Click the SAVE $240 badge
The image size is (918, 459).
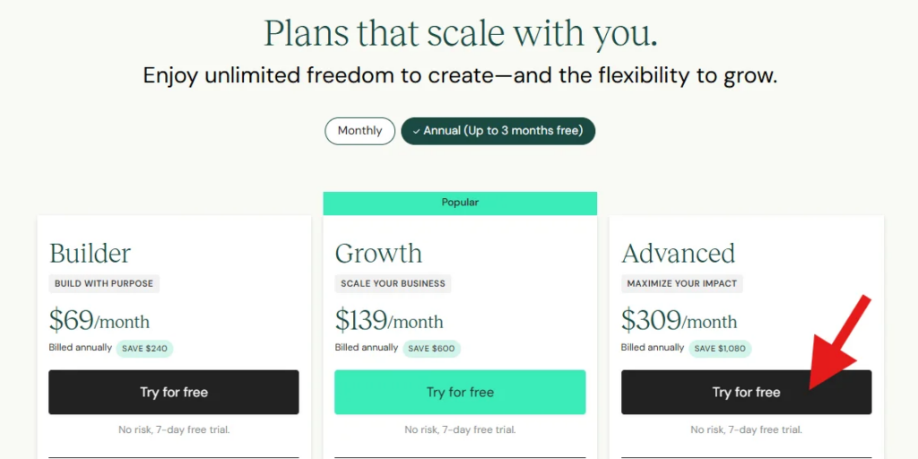tap(143, 348)
